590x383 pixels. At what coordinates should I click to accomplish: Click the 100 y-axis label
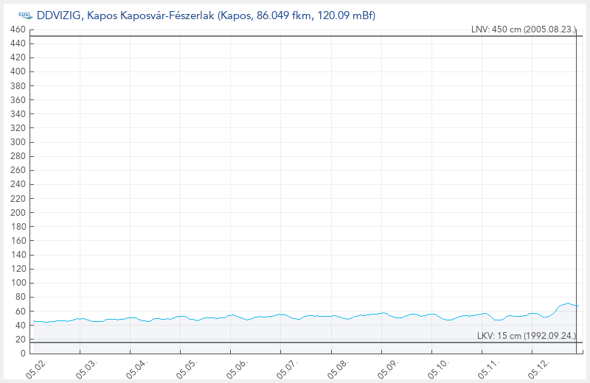(x=18, y=283)
